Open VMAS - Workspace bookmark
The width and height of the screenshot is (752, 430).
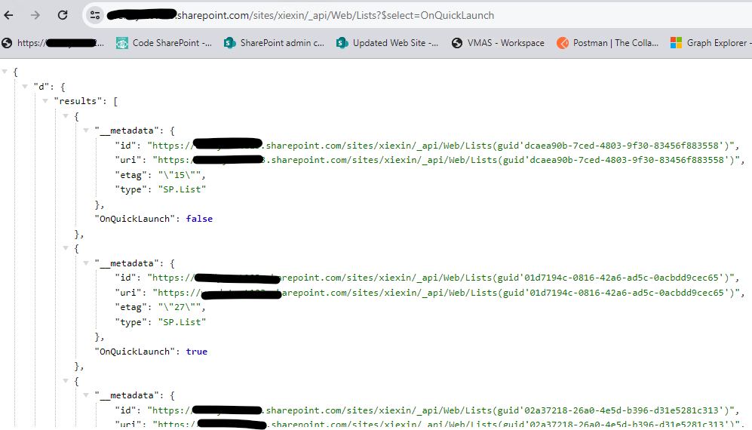499,43
